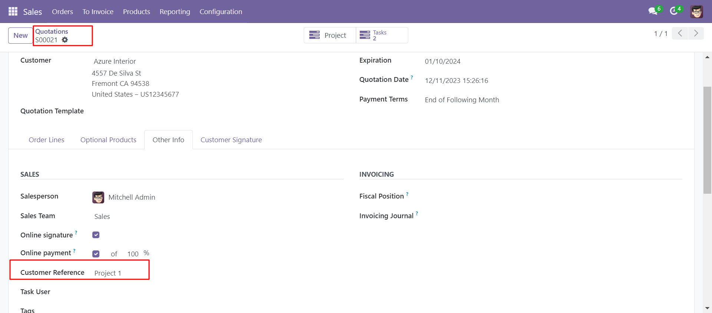Image resolution: width=712 pixels, height=313 pixels.
Task: Click the Sales app title
Action: [33, 12]
